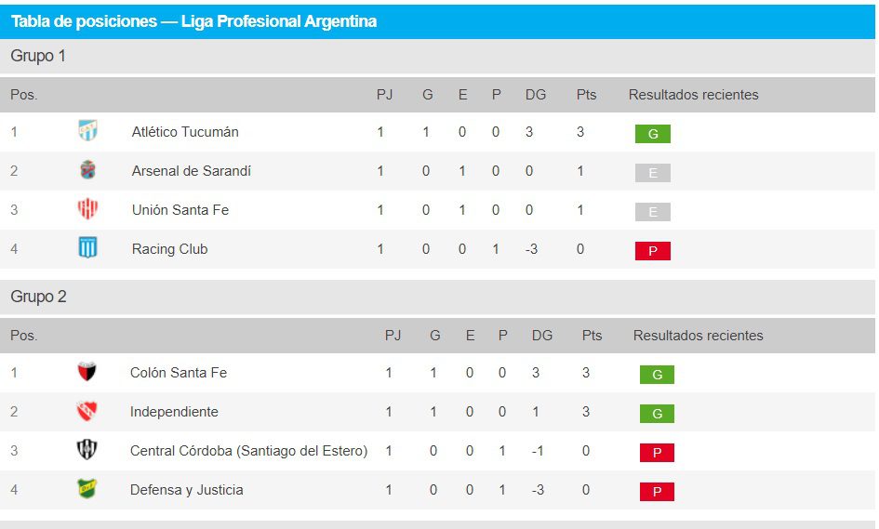Viewport: 879px width, 529px height.
Task: Click the Arsenal de Sarandí crest icon
Action: click(x=88, y=171)
